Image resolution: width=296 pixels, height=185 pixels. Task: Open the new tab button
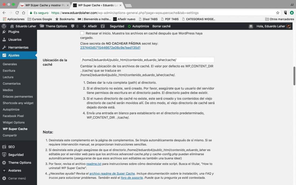click(128, 6)
